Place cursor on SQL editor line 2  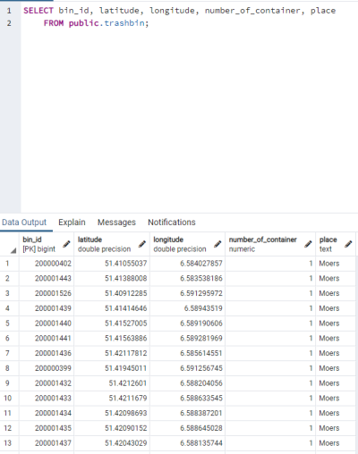click(190, 23)
